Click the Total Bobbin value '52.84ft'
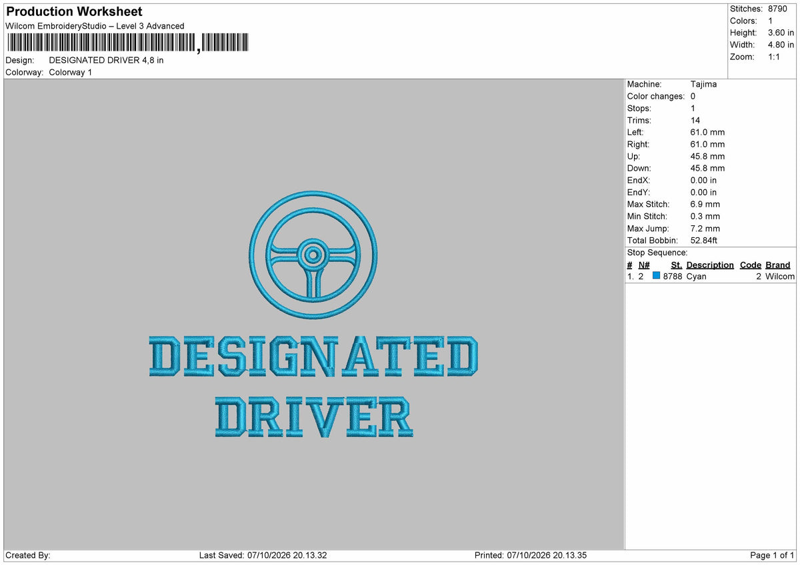800x565 pixels. 704,240
